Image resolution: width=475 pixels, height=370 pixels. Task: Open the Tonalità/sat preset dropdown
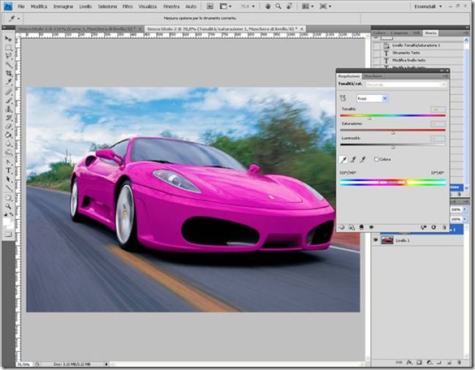coord(406,84)
